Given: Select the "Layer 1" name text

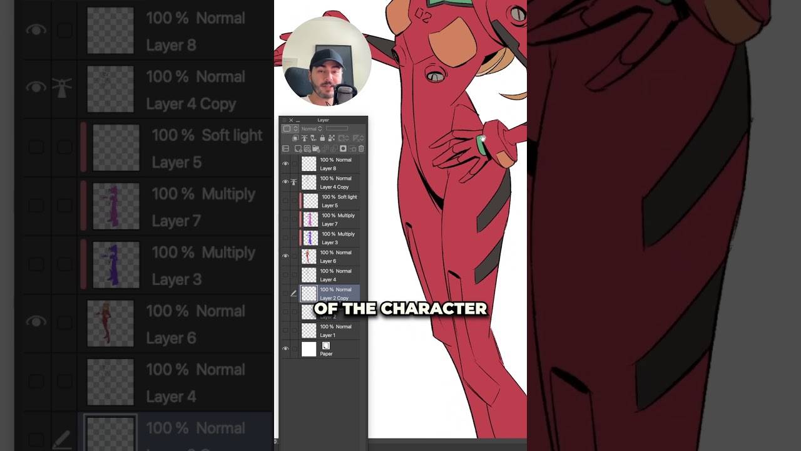Looking at the screenshot, I should point(328,335).
